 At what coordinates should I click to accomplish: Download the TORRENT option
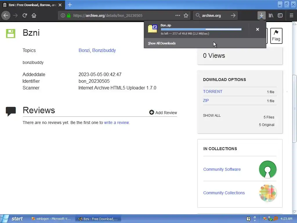click(x=213, y=91)
